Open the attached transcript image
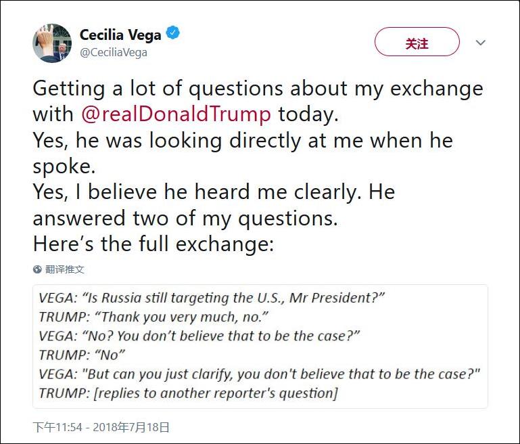This screenshot has height=444, width=520. click(260, 346)
